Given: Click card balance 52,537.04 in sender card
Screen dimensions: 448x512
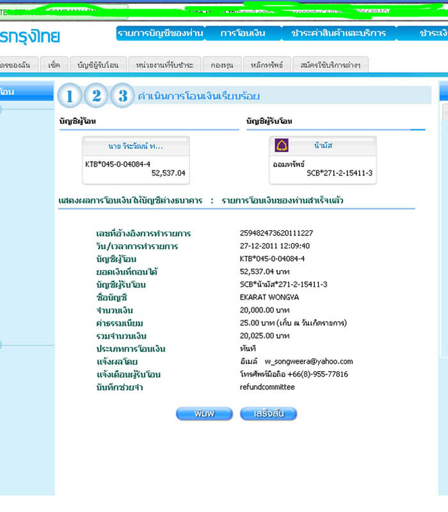Looking at the screenshot, I should [x=168, y=173].
